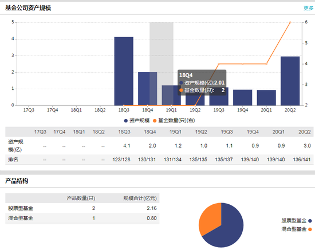This screenshot has width=315, height=250.
Task: Click the 18Q3 asset bar in chart
Action: [x=124, y=71]
